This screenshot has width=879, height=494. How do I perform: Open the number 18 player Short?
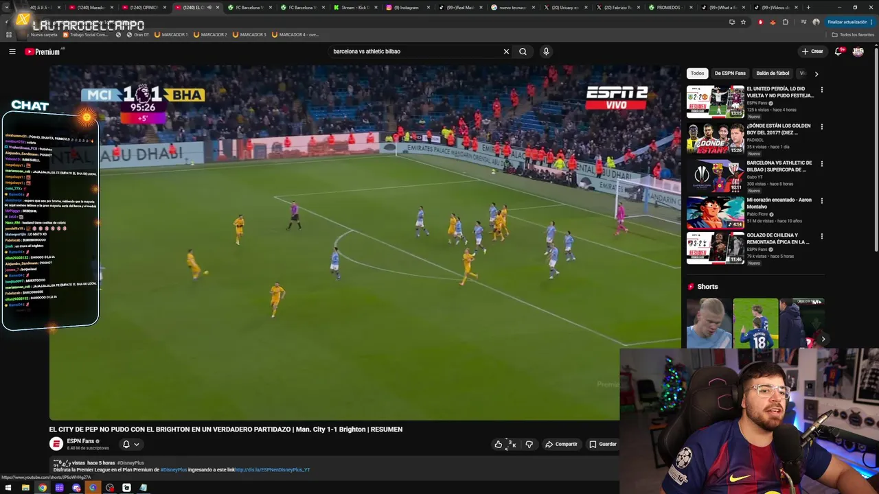[755, 323]
